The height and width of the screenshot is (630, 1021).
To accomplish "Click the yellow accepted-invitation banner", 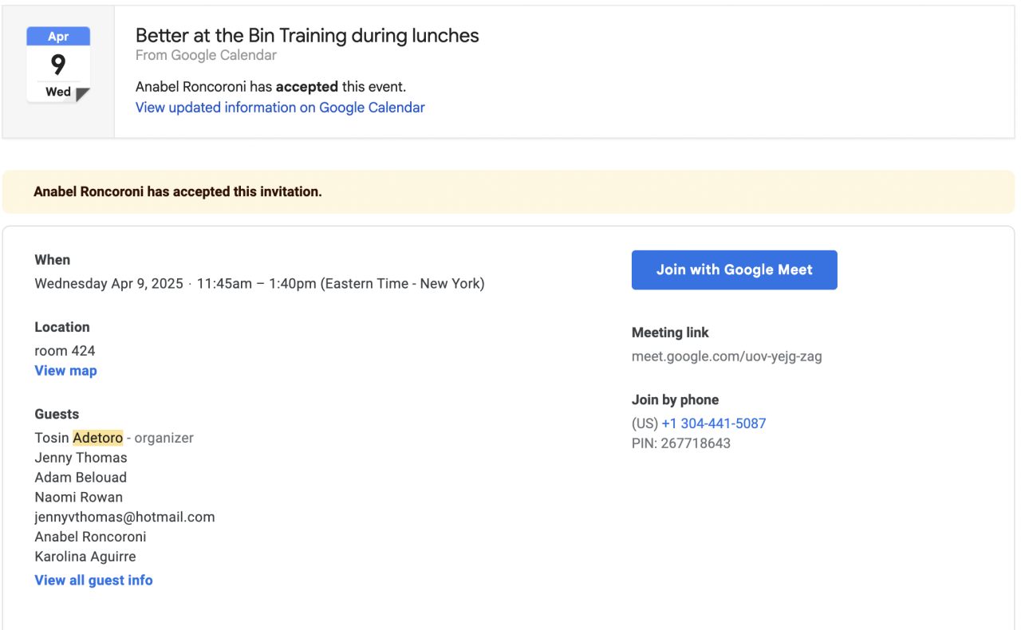I will tap(508, 191).
